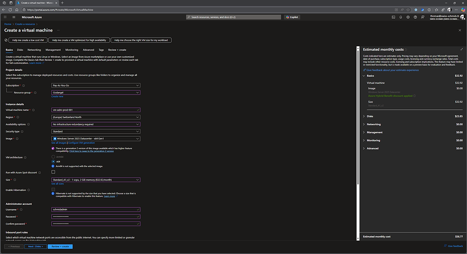Click the info icon next to Region
Image resolution: width=467 pixels, height=254 pixels.
(18, 117)
